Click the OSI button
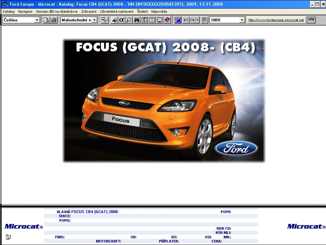326x245 pixels. pyautogui.click(x=311, y=20)
